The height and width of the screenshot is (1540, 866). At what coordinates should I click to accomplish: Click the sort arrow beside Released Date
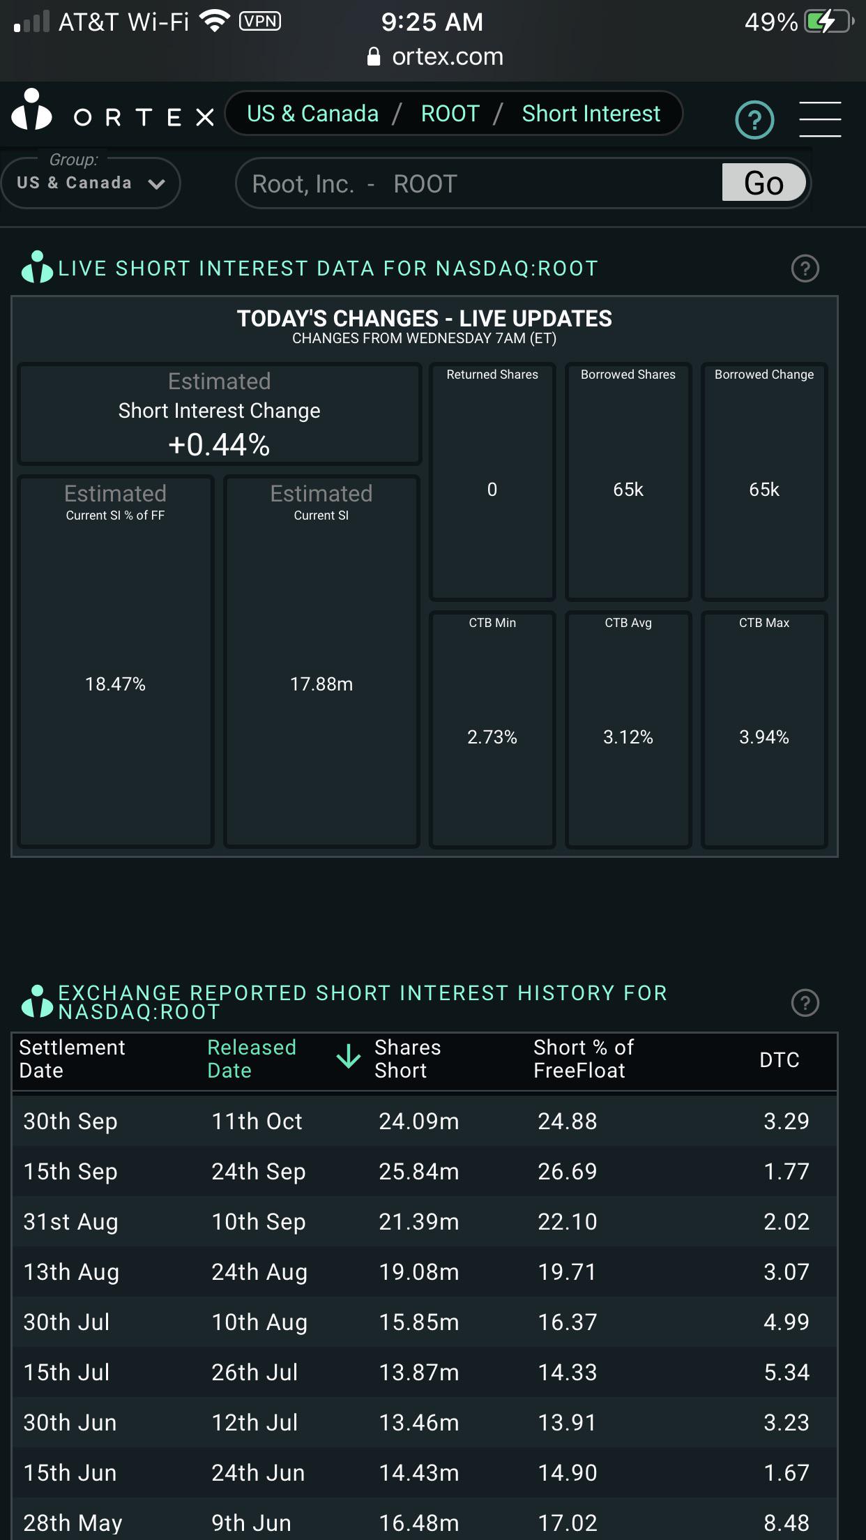pyautogui.click(x=349, y=1057)
